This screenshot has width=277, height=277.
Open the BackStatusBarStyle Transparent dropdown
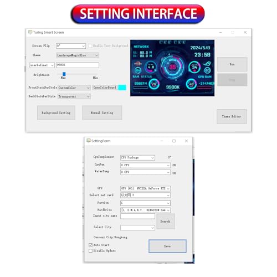coord(74,96)
